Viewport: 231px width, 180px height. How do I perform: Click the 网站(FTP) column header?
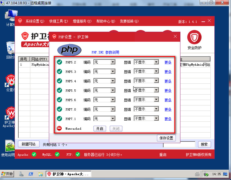39,59
